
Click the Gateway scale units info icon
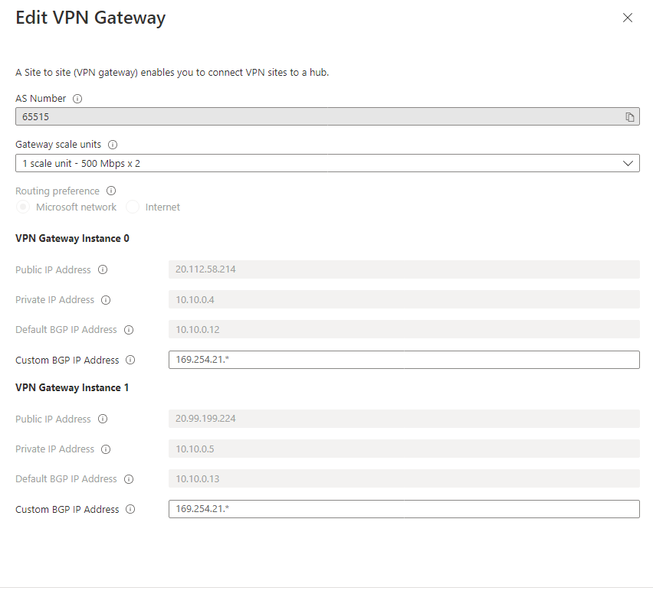[x=113, y=145]
